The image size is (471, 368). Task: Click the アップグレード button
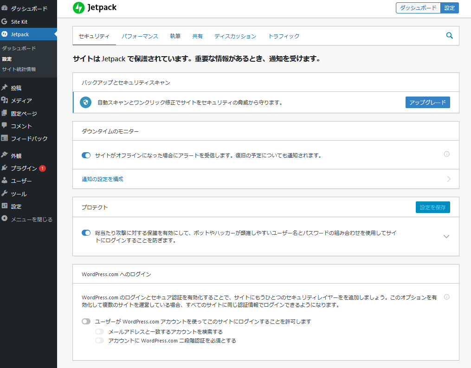(427, 103)
